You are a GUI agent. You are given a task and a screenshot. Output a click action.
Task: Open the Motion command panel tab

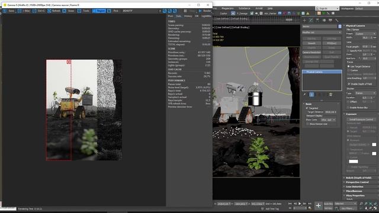pos(324,20)
